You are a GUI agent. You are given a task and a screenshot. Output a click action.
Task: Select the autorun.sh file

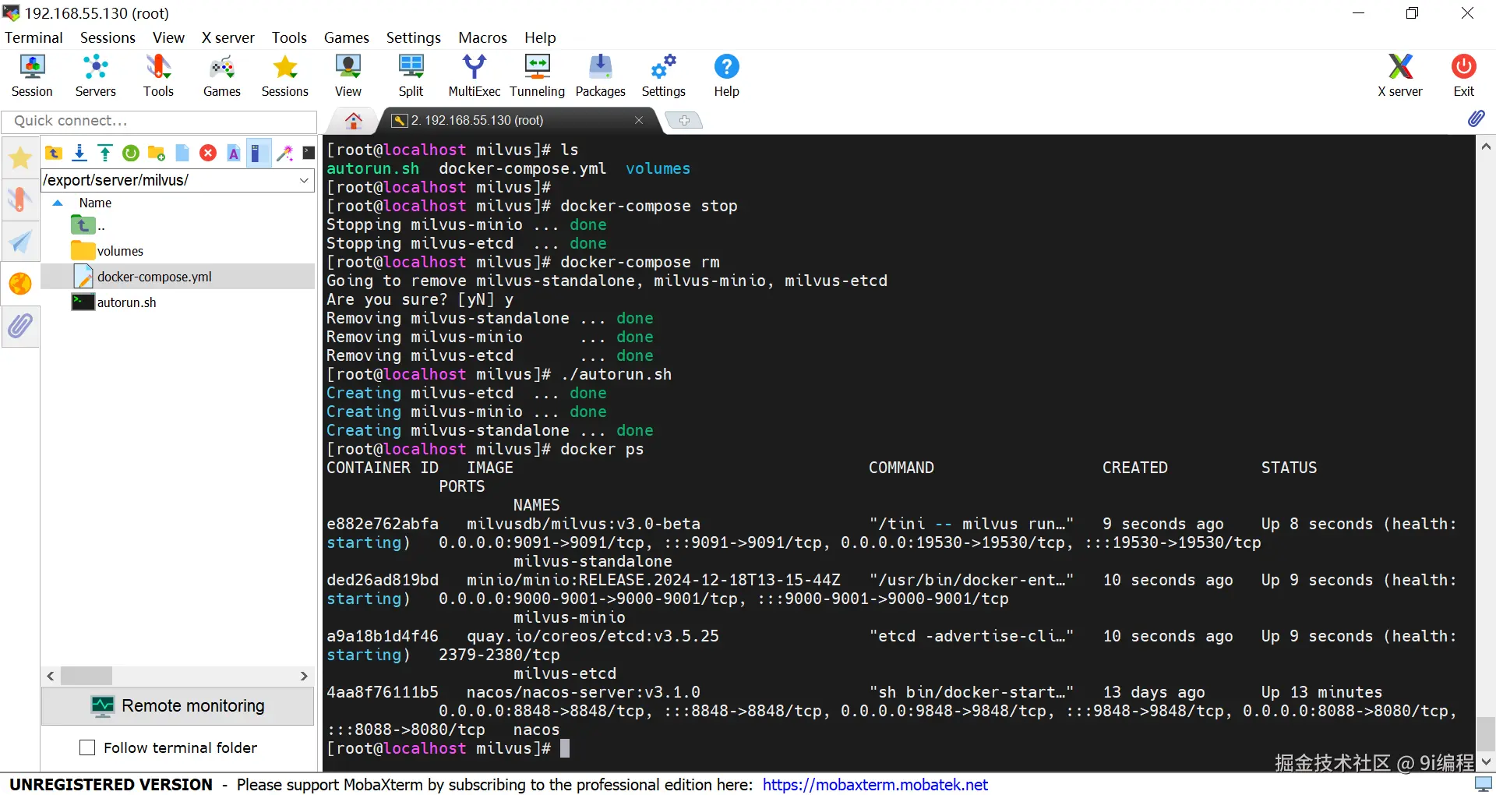(178, 302)
